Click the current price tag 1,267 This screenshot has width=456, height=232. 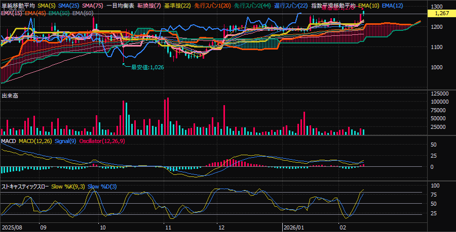click(x=439, y=14)
